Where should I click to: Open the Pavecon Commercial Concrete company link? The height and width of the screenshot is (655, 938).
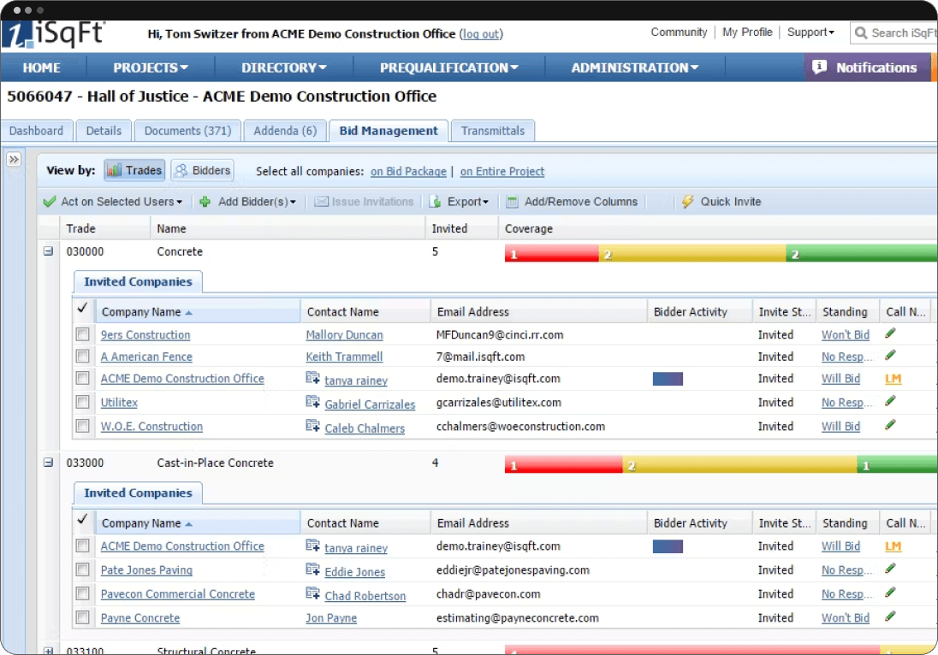(x=177, y=593)
